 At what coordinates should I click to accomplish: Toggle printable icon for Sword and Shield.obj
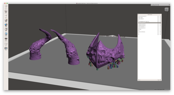158,32
